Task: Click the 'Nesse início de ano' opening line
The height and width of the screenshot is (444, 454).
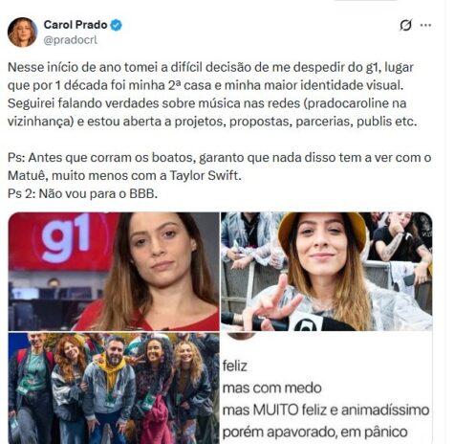Action: click(210, 67)
